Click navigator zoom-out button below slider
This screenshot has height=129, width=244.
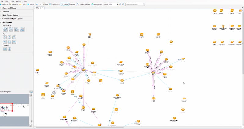pos(31,125)
